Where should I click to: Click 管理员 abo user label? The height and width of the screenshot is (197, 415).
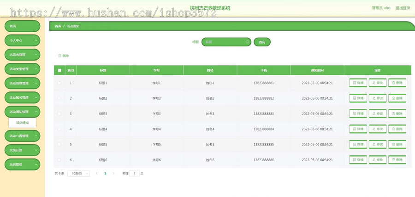(x=381, y=8)
